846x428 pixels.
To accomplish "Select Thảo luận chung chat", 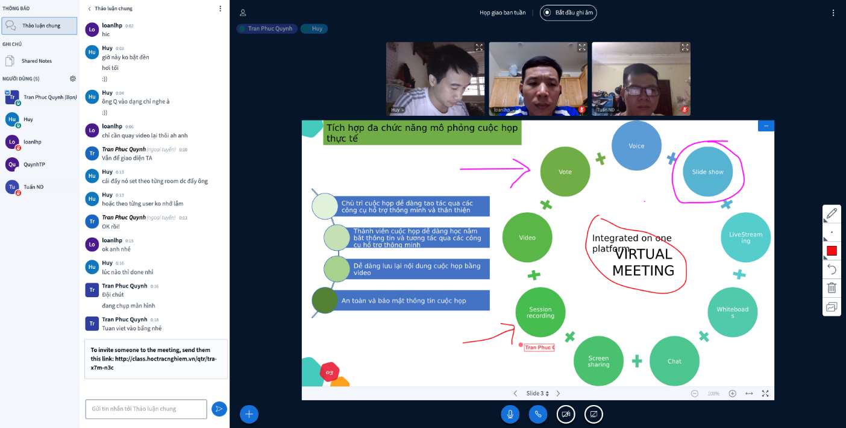I will (39, 26).
